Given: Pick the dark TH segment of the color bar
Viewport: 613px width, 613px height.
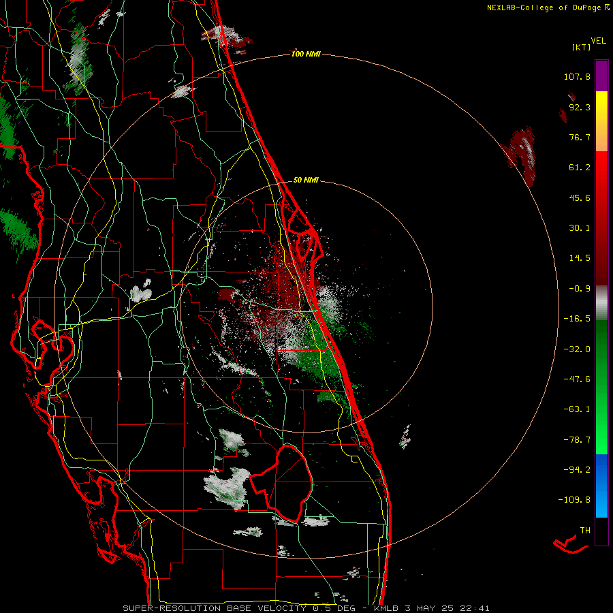Looking at the screenshot, I should 601,531.
